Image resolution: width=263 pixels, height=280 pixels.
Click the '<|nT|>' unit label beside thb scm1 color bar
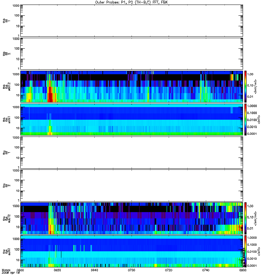(x=258, y=119)
